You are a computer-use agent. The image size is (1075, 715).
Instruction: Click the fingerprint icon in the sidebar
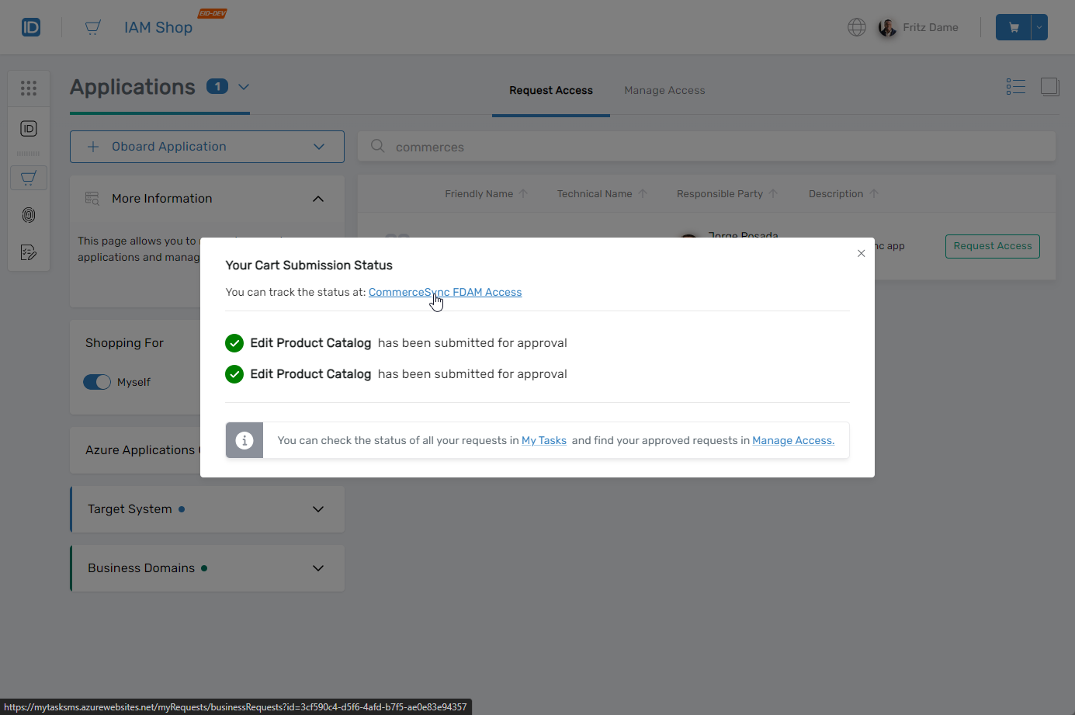(29, 215)
